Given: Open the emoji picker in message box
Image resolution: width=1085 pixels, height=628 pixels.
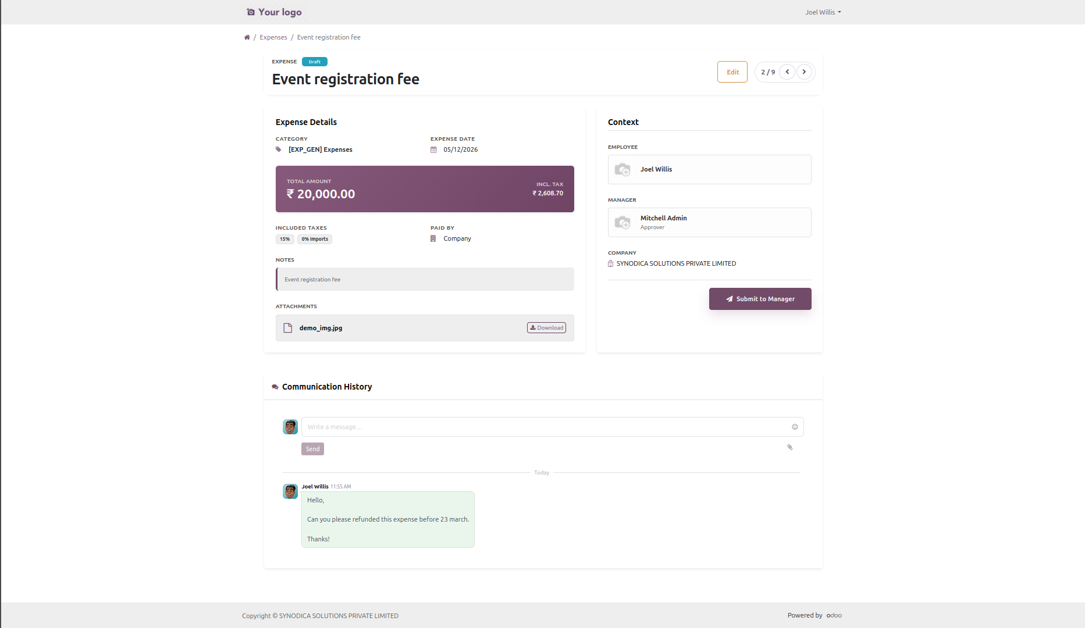Looking at the screenshot, I should [795, 427].
